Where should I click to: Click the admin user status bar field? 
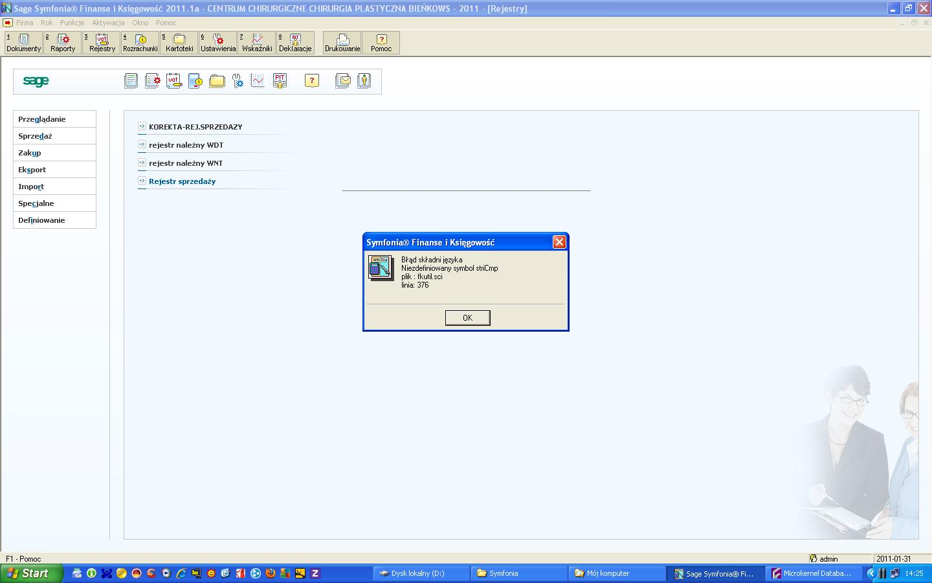pyautogui.click(x=839, y=558)
